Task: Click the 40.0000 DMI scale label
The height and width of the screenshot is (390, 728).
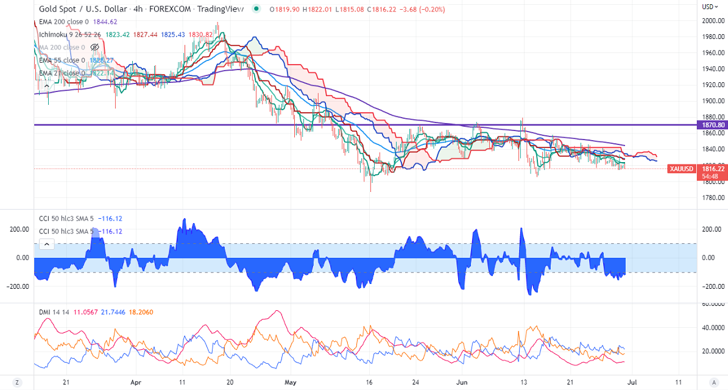Action: click(x=714, y=328)
